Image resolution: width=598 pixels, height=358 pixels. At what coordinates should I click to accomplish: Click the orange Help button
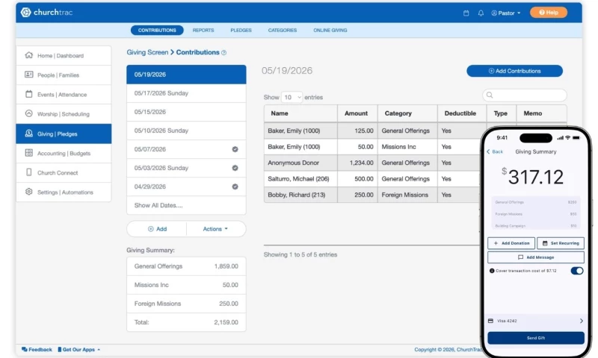click(x=549, y=13)
